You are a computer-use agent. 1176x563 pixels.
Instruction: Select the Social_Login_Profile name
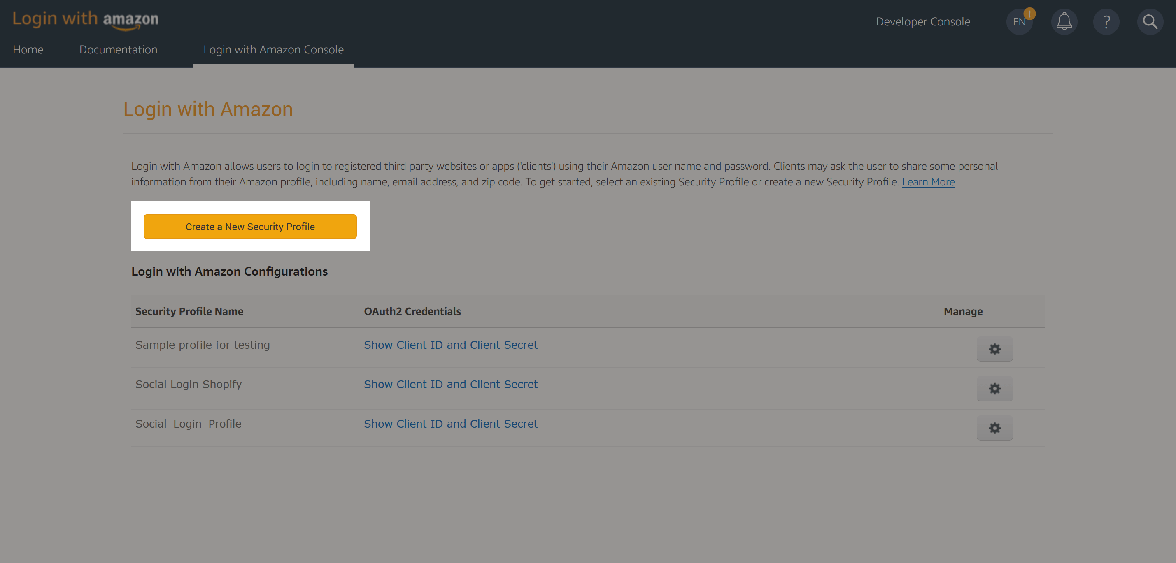click(188, 424)
